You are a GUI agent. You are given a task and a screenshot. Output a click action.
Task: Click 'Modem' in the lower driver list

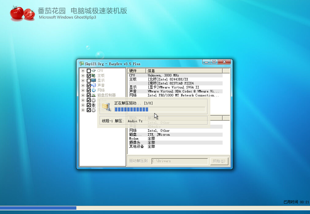[134, 138]
